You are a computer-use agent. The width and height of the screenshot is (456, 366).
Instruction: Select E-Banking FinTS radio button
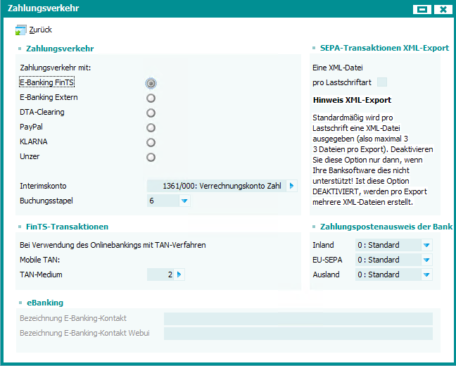[151, 83]
